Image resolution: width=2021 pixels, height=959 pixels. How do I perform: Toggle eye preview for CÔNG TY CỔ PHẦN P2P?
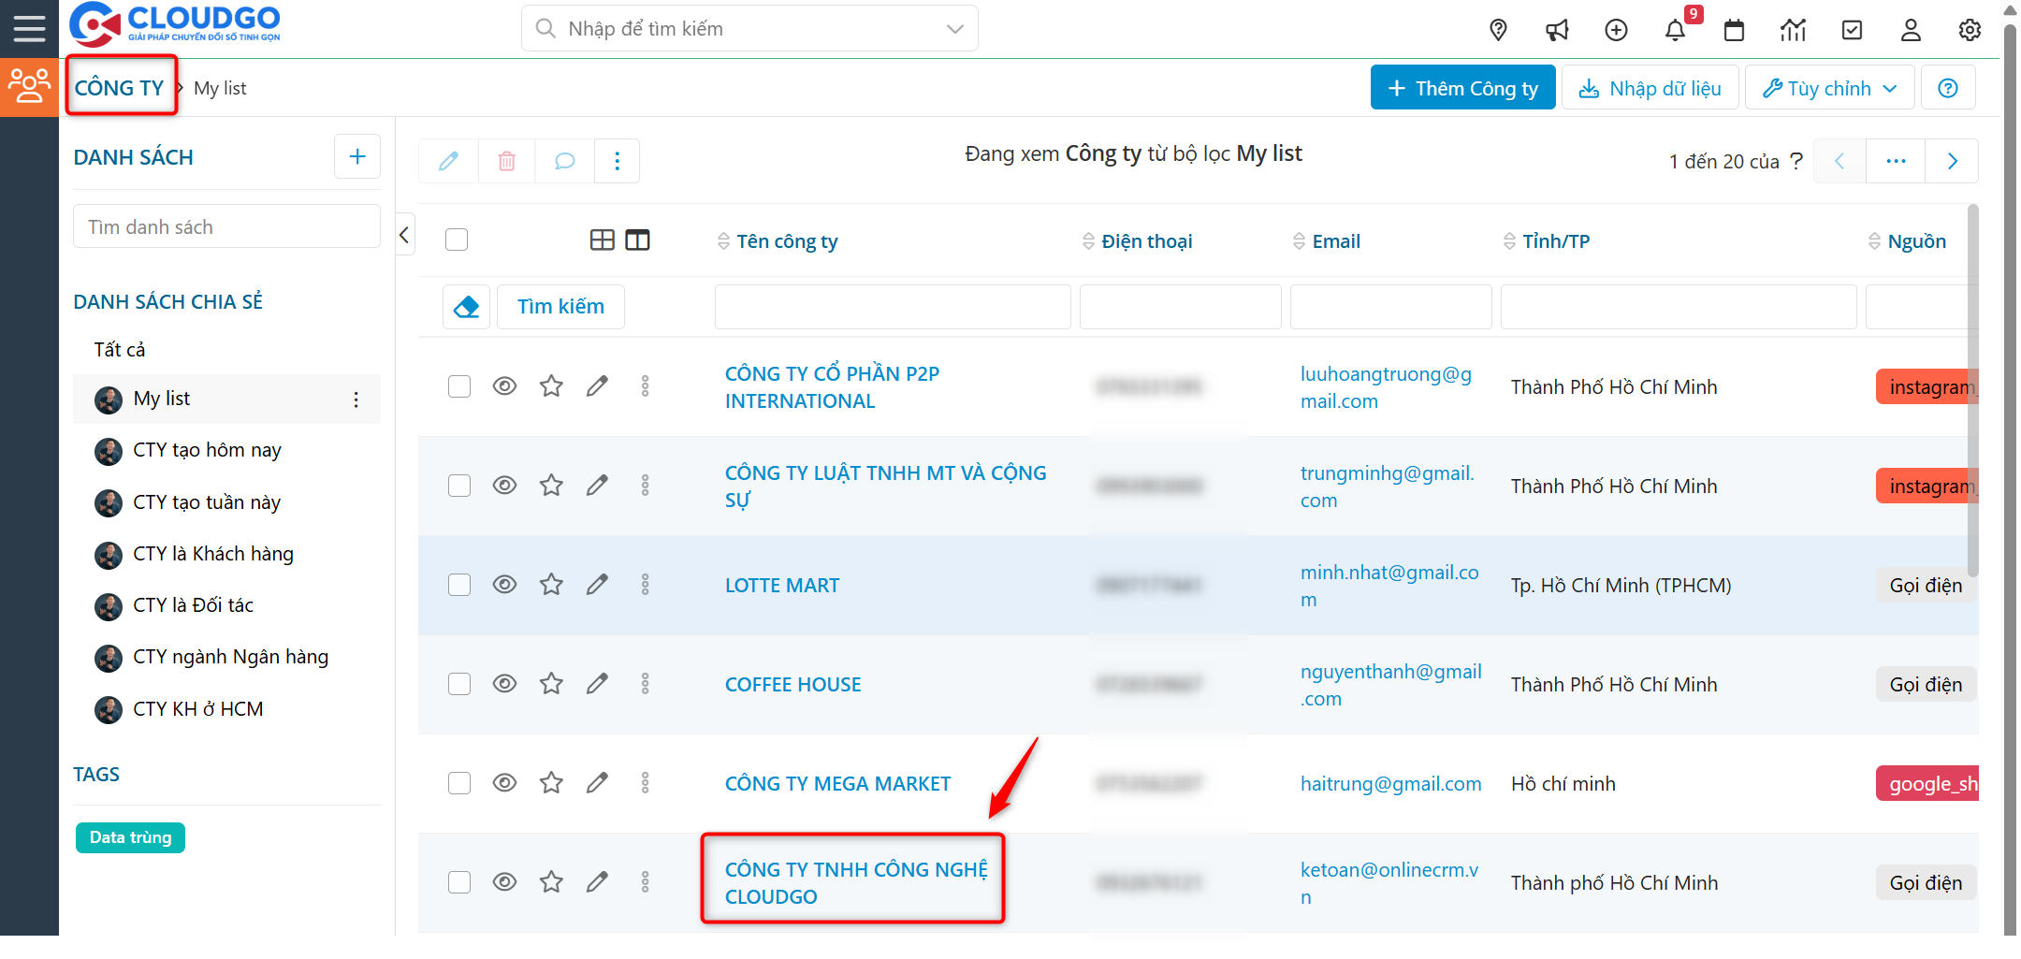tap(504, 386)
